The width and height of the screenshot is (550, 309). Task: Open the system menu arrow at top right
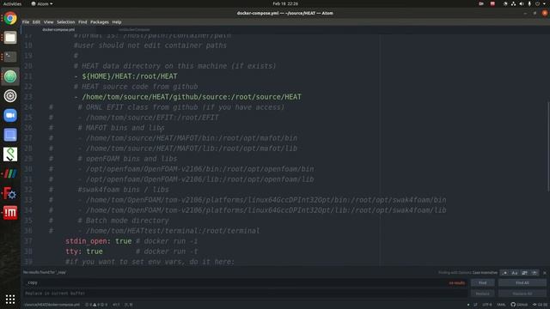point(544,3)
